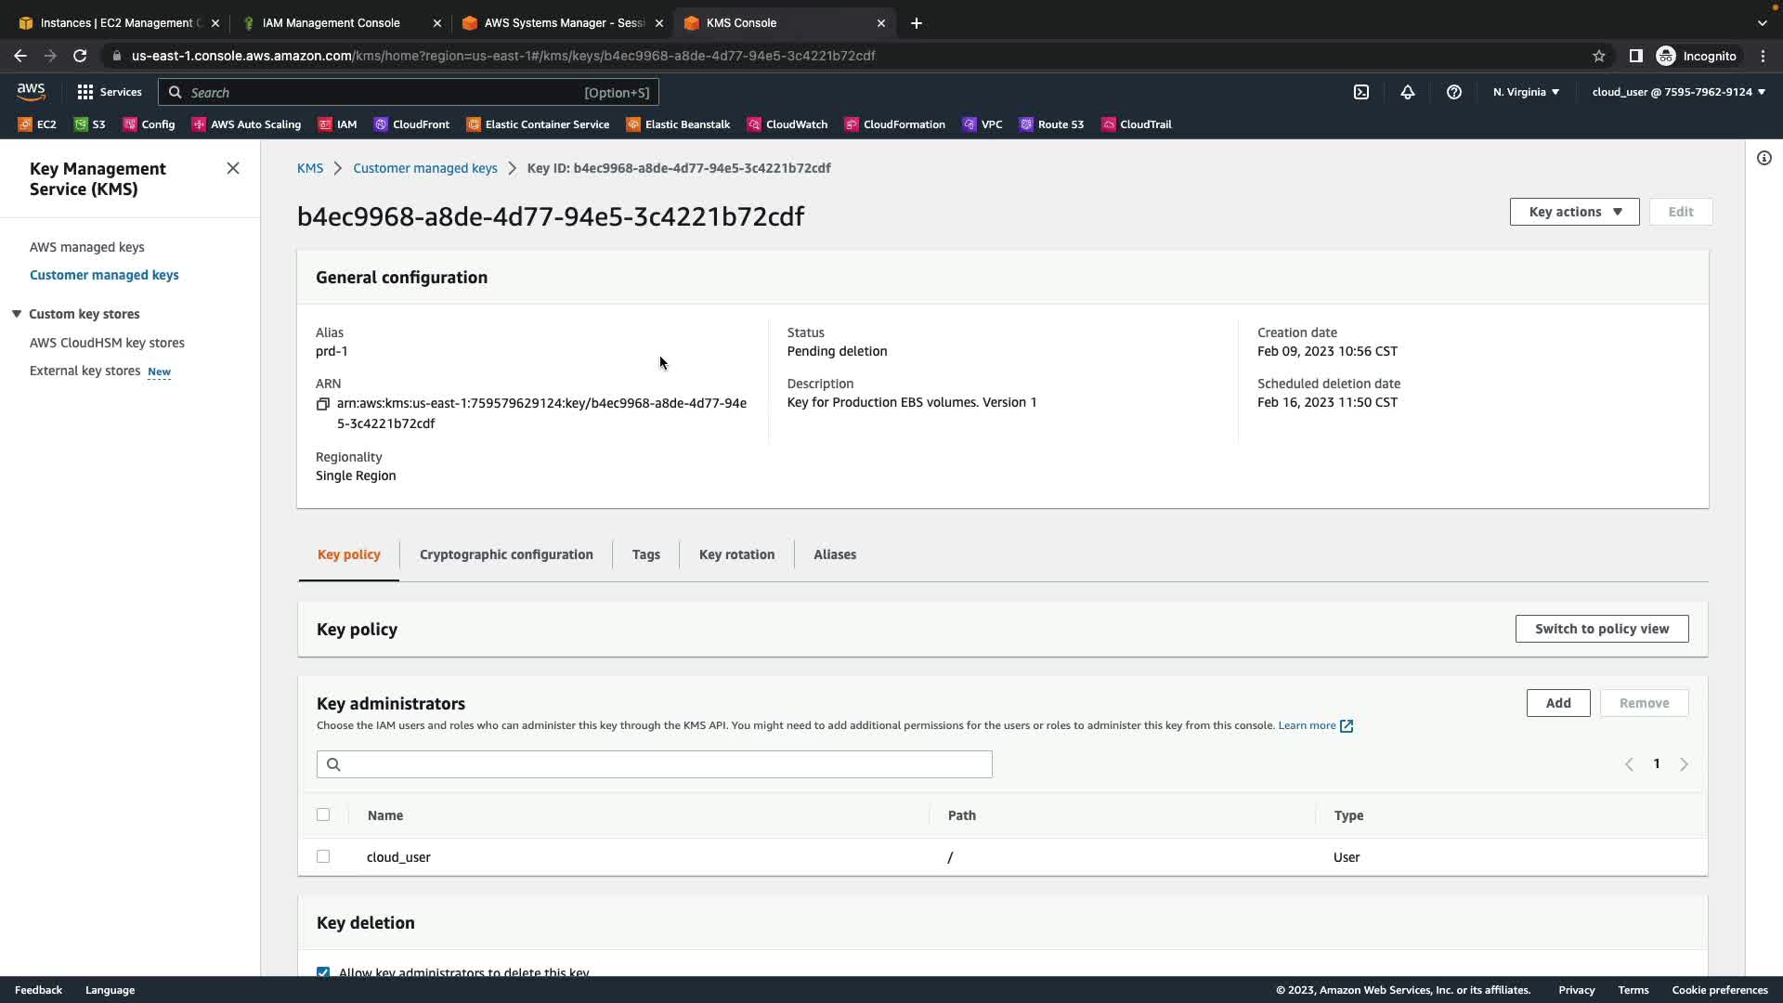This screenshot has width=1783, height=1003.
Task: Toggle the select-all checkbox in Name header
Action: (x=323, y=814)
